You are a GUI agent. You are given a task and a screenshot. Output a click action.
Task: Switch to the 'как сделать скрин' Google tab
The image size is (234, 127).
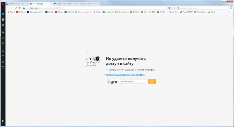click(88, 4)
